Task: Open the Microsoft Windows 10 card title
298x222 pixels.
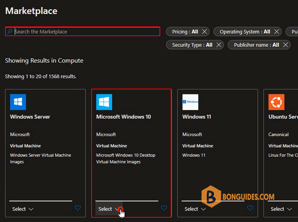Action: [123, 117]
